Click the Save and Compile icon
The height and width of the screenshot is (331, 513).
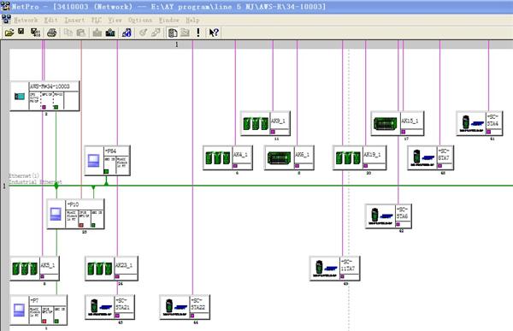(35, 33)
